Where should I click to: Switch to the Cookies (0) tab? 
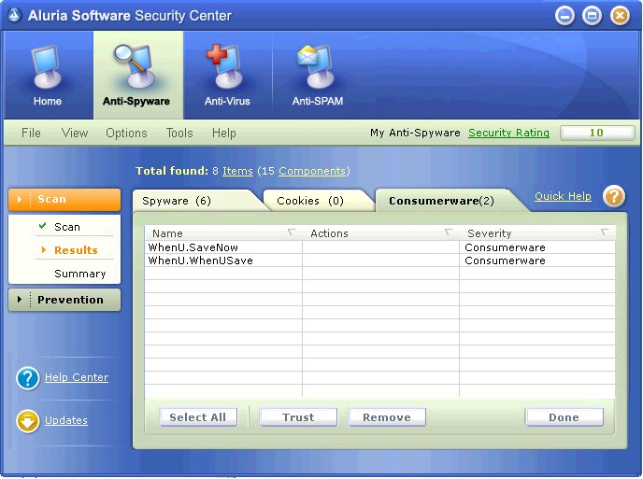(x=316, y=201)
